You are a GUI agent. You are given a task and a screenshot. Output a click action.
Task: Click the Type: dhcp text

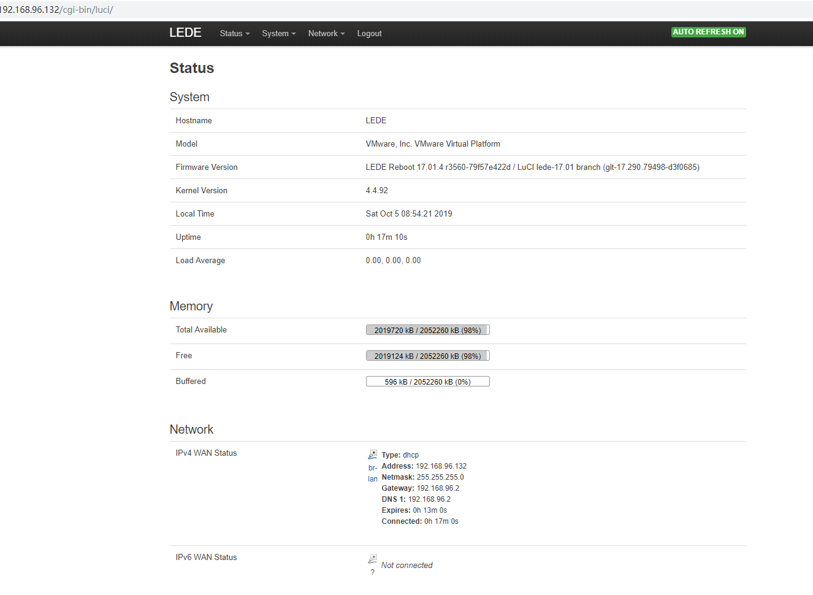[400, 455]
